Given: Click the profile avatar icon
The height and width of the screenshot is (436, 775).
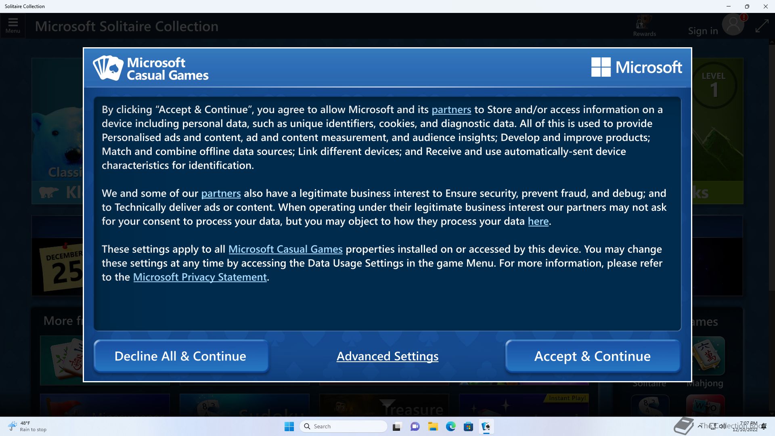Looking at the screenshot, I should click(x=733, y=25).
